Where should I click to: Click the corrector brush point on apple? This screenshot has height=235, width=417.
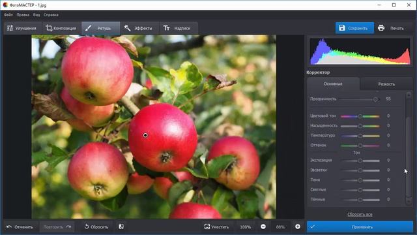pyautogui.click(x=145, y=135)
